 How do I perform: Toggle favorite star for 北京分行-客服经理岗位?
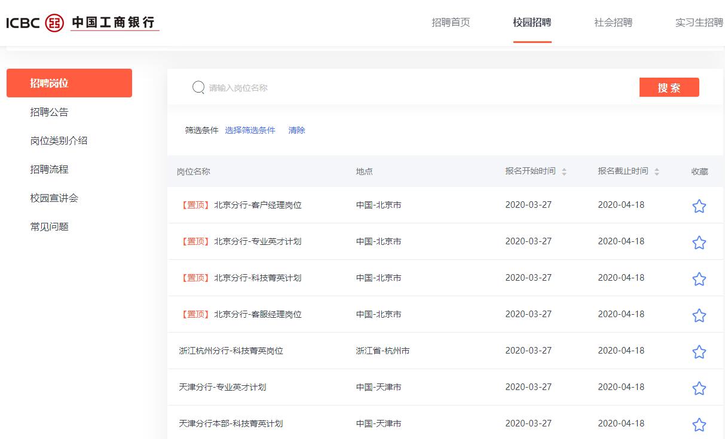699,315
